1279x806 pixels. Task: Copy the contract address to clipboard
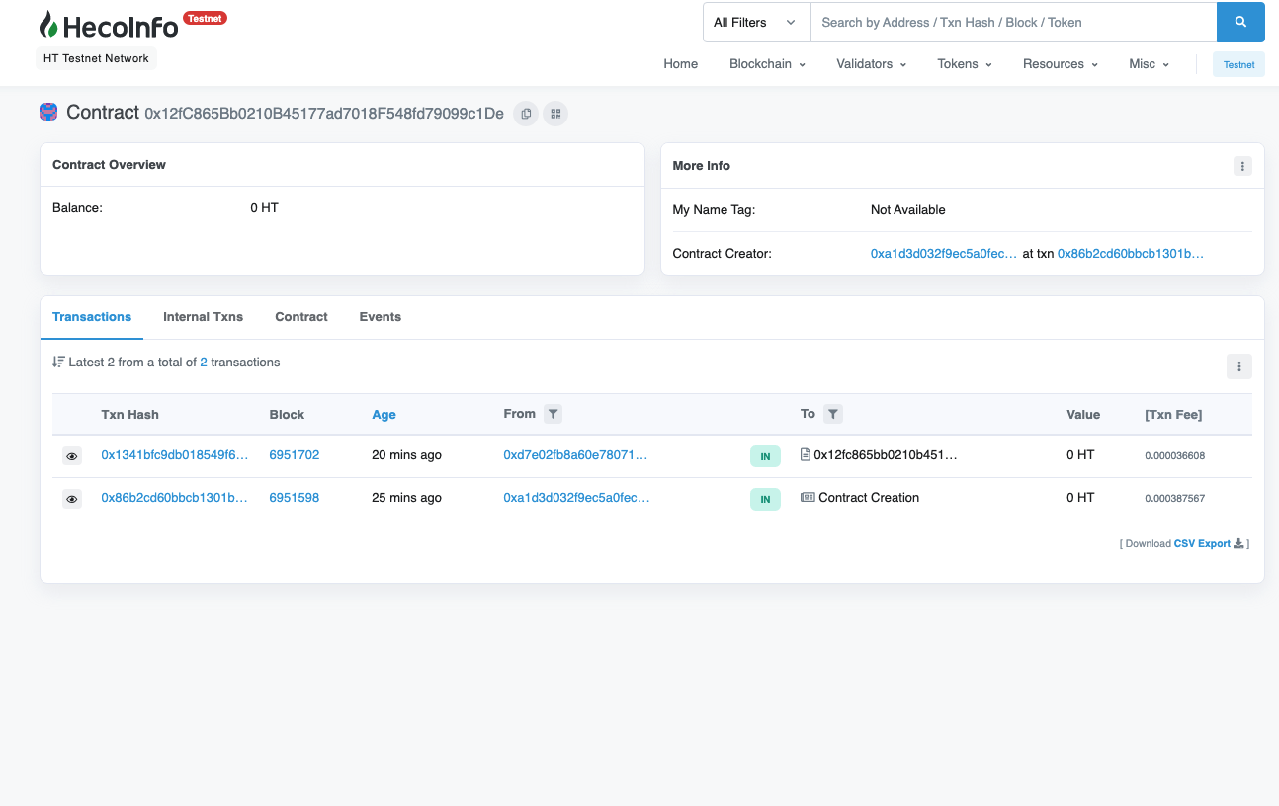point(526,114)
